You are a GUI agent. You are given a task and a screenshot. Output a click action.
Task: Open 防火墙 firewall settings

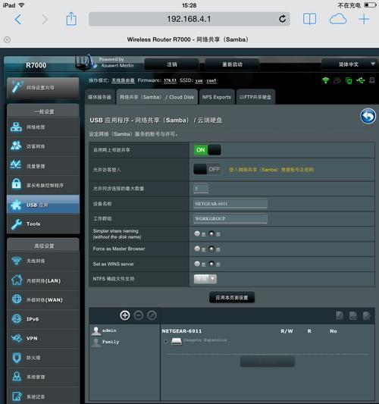[43, 358]
